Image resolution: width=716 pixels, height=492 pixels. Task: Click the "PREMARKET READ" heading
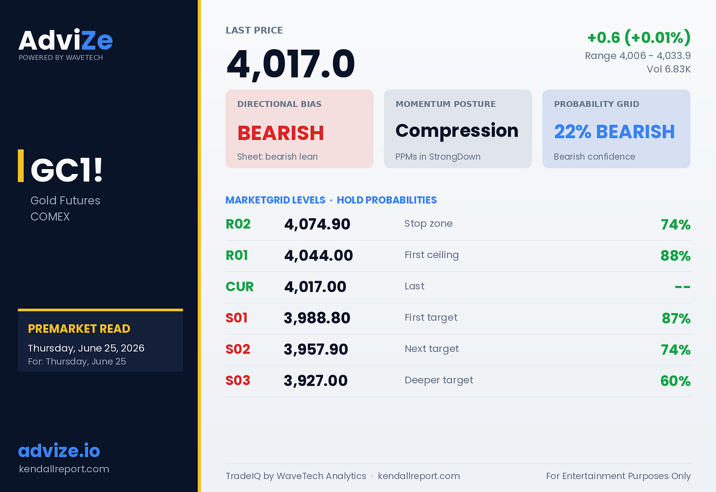79,329
